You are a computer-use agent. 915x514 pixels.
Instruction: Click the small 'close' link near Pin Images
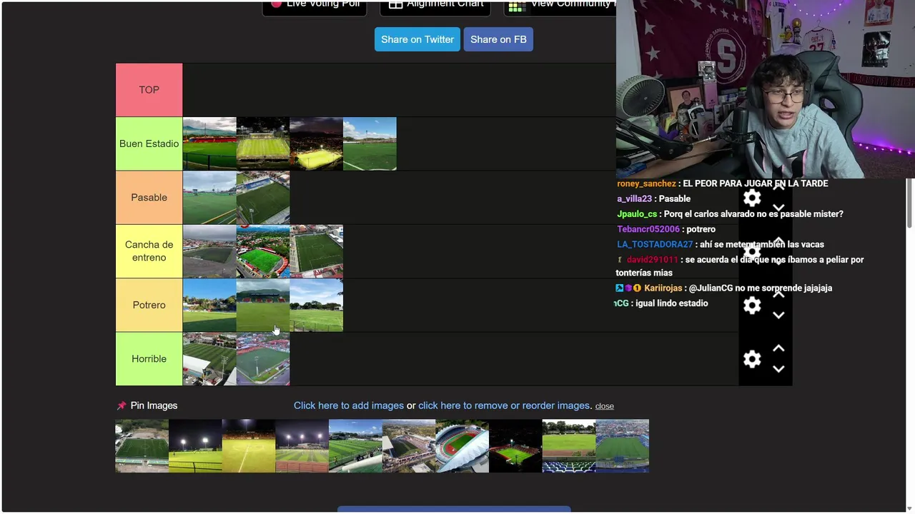[x=604, y=406]
